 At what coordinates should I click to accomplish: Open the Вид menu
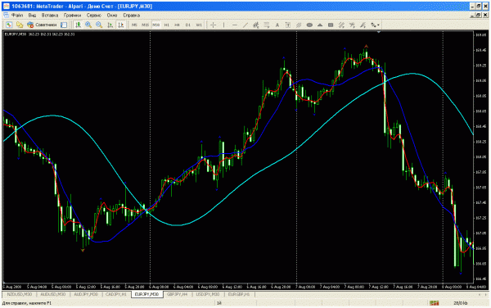32,15
